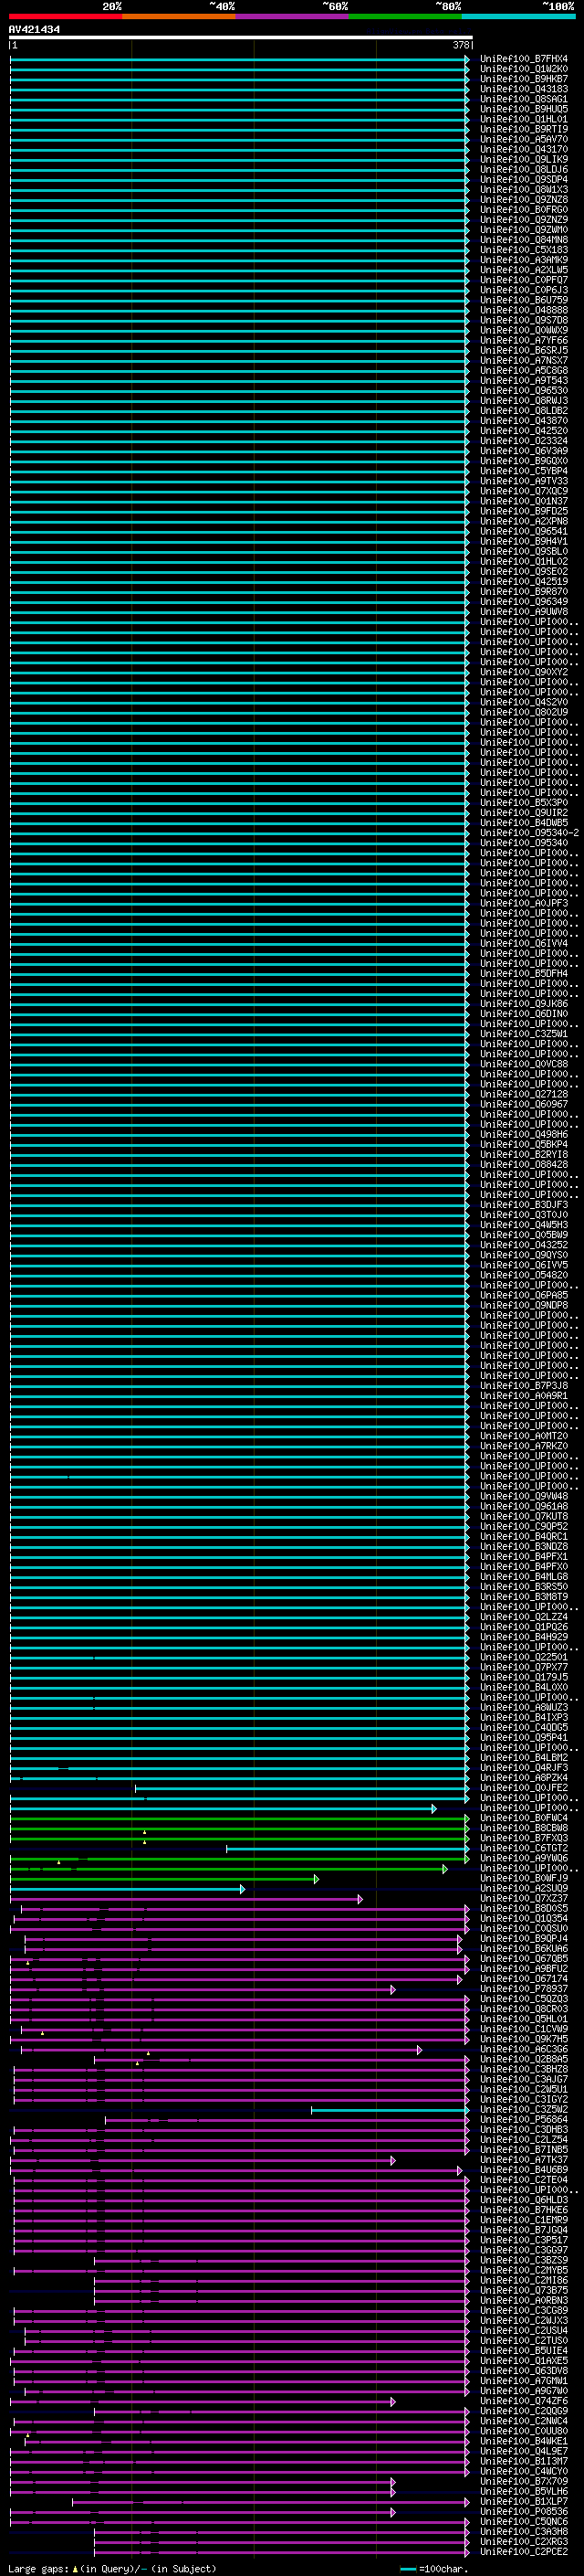Click hit label UniRef100_Q7XQC9
Screen dimensions: 584x2576
524,491
